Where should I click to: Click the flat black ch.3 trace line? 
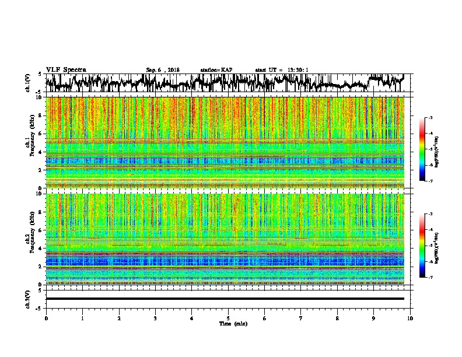(225, 299)
